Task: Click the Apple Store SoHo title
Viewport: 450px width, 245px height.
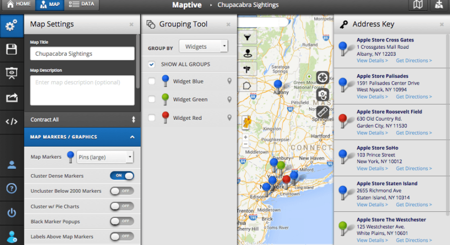Action: (x=377, y=148)
